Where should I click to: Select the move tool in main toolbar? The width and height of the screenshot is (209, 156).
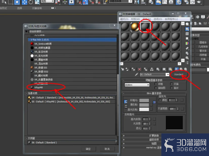click(x=24, y=2)
